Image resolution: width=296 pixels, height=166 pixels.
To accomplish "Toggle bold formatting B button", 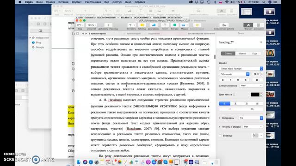I will point(222,80).
